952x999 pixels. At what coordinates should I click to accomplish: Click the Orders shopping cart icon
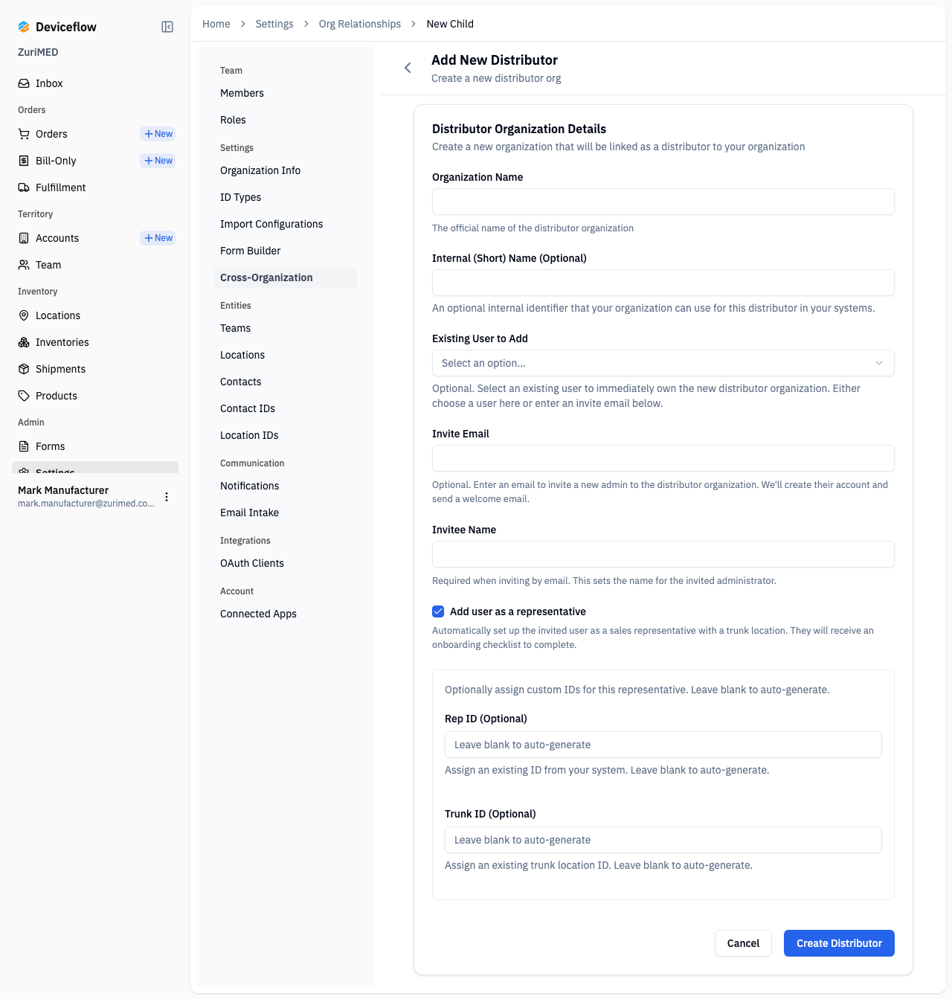point(24,134)
